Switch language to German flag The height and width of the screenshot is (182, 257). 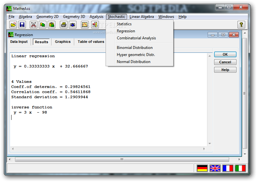[202, 168]
